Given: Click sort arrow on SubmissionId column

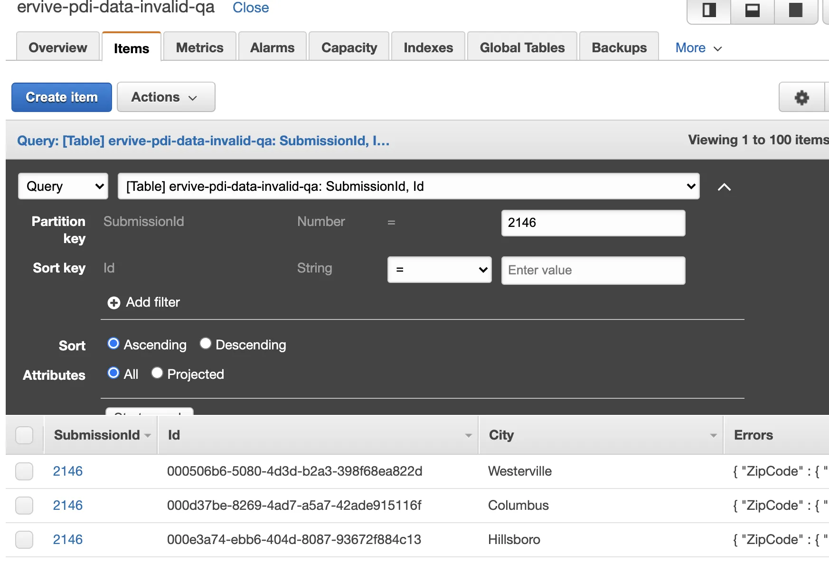Looking at the screenshot, I should [148, 436].
